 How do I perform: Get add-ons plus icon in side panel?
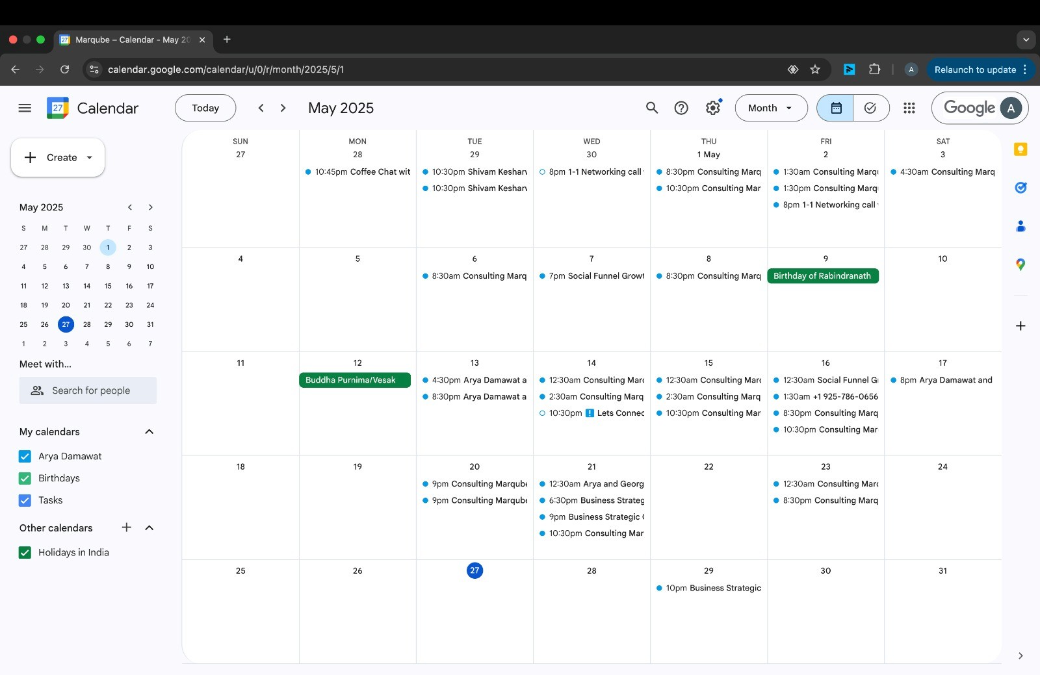[1020, 325]
